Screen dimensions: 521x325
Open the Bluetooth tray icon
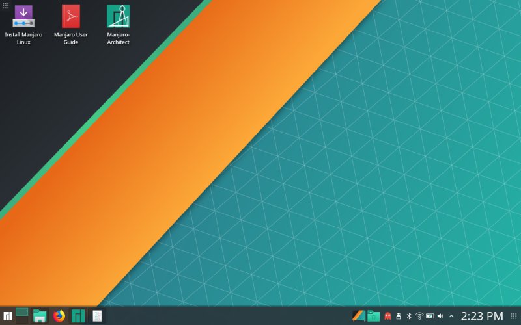click(409, 316)
